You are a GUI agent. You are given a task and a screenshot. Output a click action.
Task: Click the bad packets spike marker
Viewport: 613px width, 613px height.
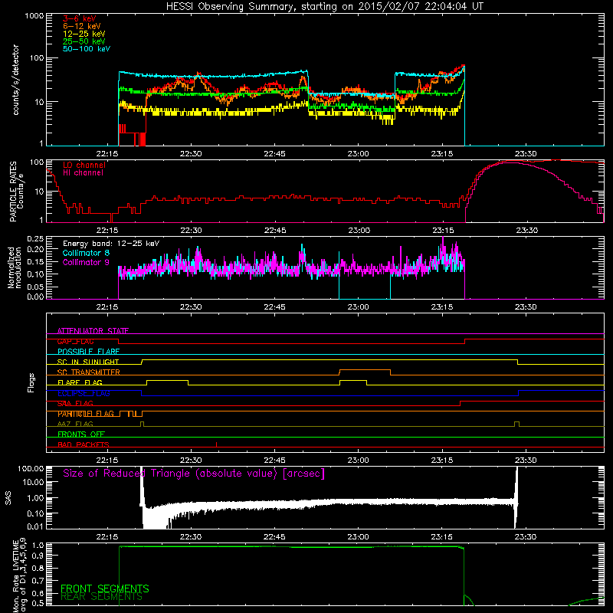(x=216, y=444)
